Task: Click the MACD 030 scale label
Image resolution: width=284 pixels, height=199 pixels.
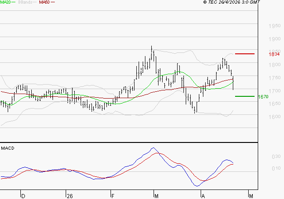Action: [x=276, y=156]
